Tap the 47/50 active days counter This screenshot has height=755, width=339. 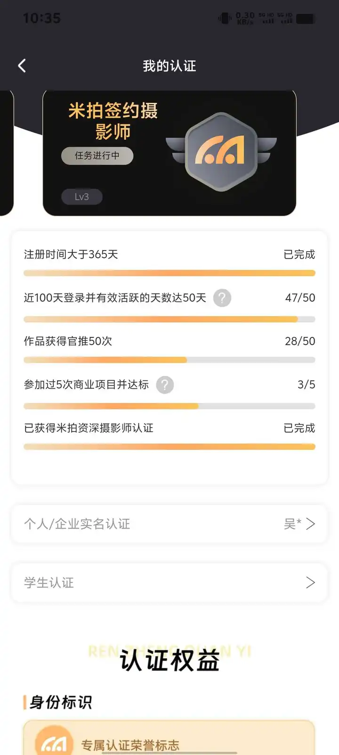point(300,298)
